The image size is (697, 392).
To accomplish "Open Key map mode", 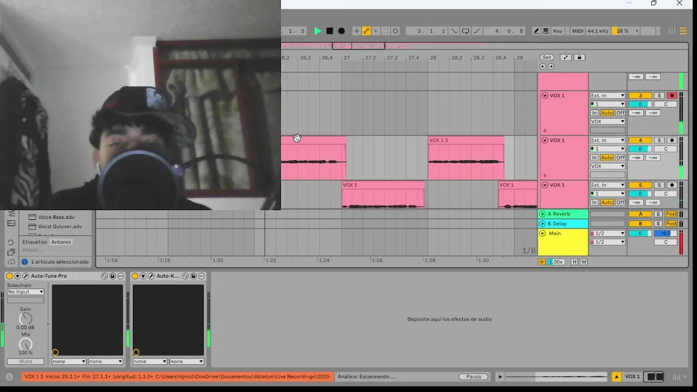I will tap(558, 31).
